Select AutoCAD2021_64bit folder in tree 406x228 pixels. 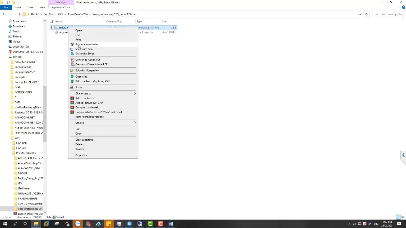29,168
